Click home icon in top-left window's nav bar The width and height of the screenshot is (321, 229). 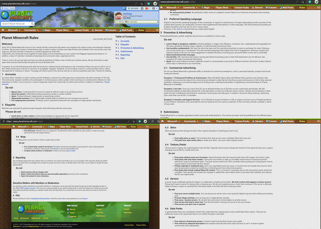tap(3, 30)
